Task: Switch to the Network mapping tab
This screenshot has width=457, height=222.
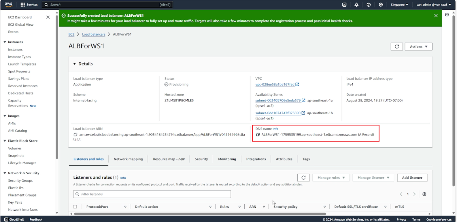Action: [x=128, y=159]
